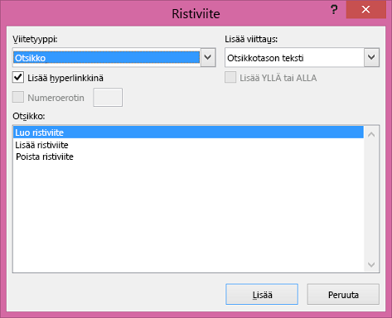Viewport: 392px width, 318px height.
Task: Click the Lisää button
Action: 262,295
